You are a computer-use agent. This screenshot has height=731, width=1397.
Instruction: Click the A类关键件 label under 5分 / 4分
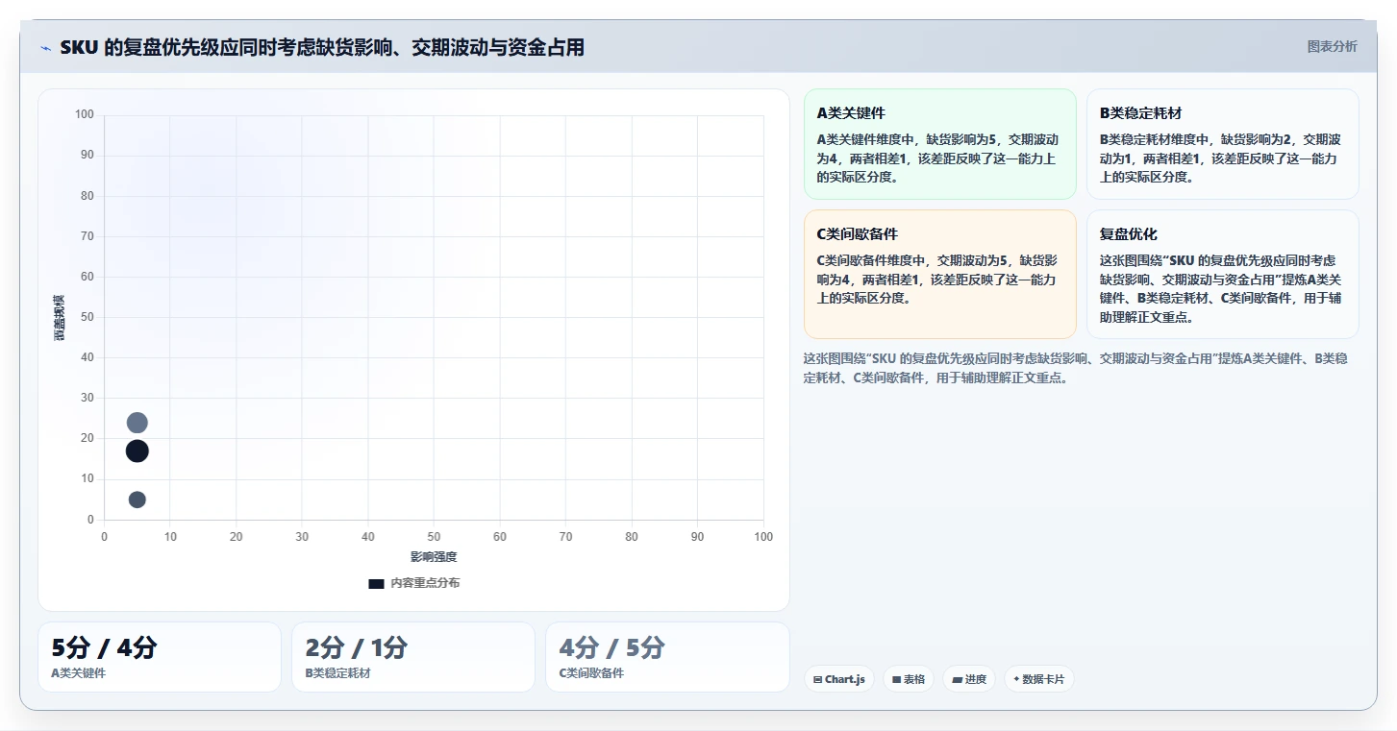[79, 673]
